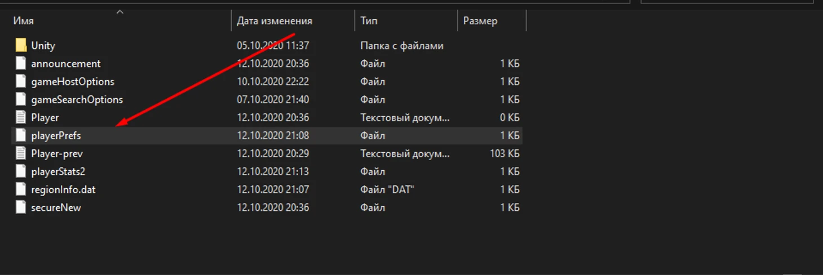
Task: Select the Player-prev text document icon
Action: tap(21, 154)
